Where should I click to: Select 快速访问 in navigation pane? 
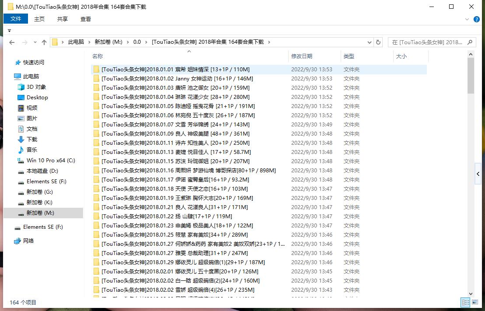pyautogui.click(x=34, y=63)
